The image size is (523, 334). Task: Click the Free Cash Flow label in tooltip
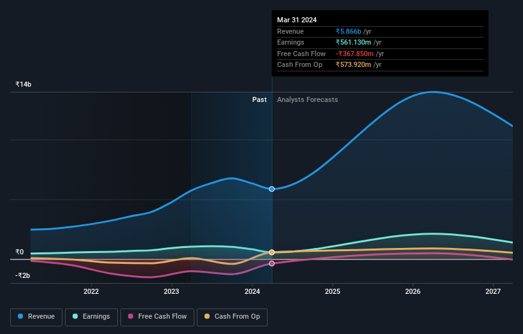301,54
